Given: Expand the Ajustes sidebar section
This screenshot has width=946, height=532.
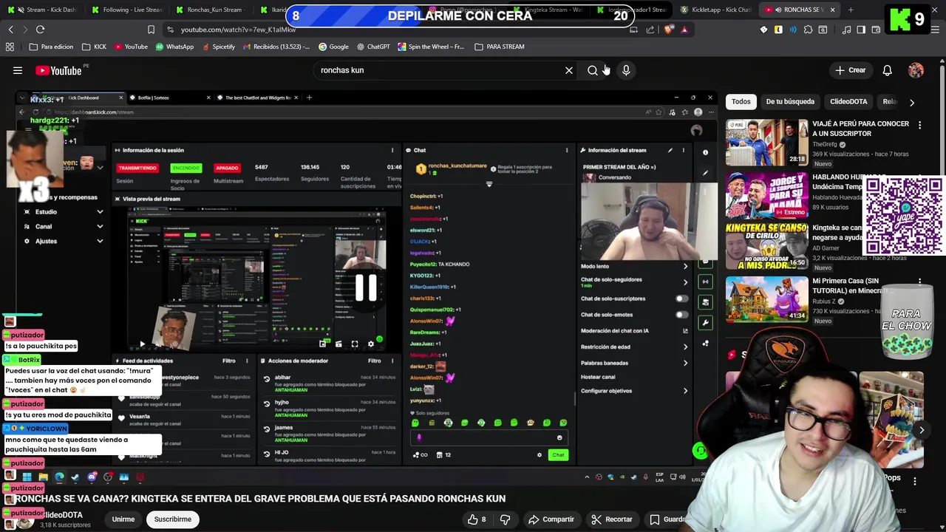Looking at the screenshot, I should (63, 242).
